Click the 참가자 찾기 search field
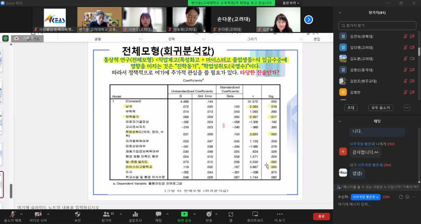The image size is (421, 224). (377, 25)
